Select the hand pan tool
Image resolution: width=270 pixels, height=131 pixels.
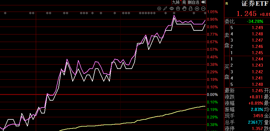184,8
